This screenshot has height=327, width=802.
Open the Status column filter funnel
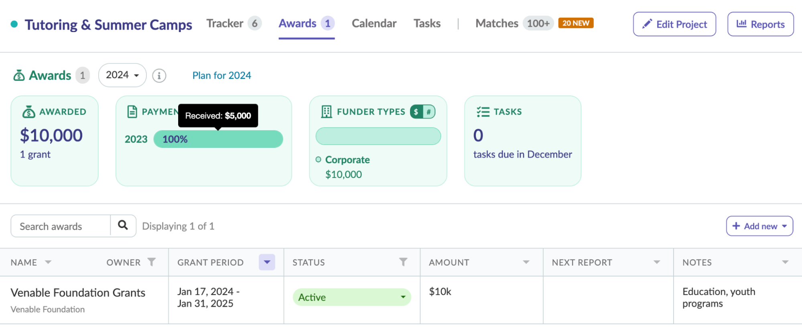coord(403,262)
